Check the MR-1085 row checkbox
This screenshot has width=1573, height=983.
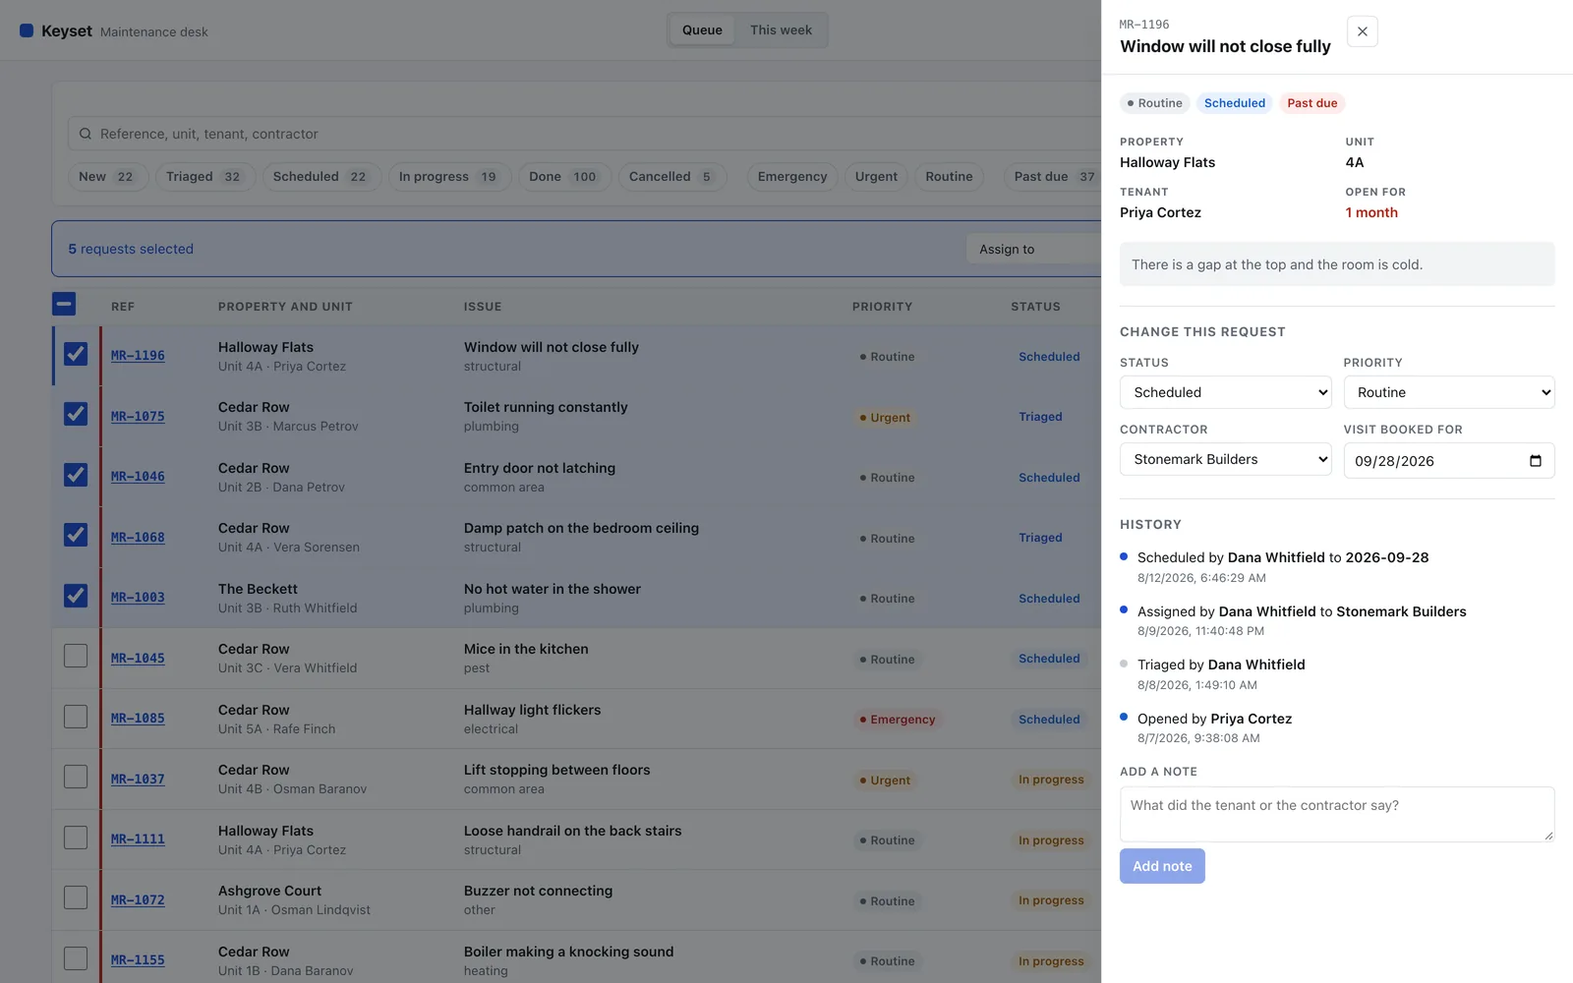[76, 717]
